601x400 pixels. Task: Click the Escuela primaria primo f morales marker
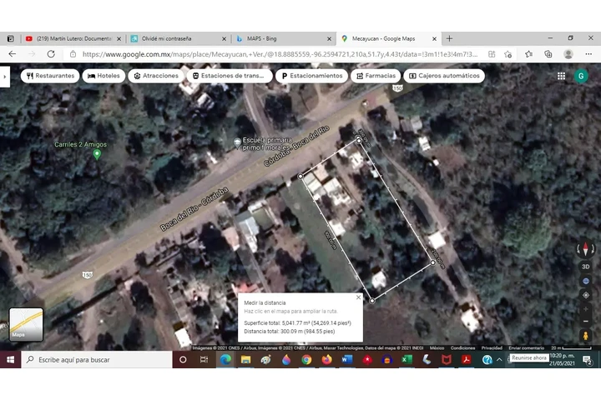point(237,143)
